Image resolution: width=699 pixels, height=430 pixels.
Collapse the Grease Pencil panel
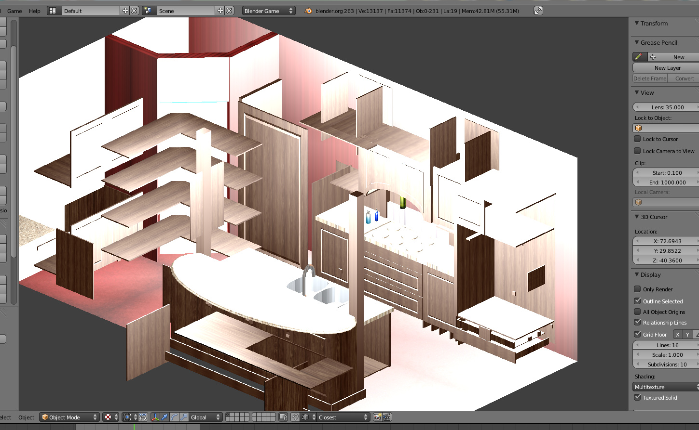[637, 42]
